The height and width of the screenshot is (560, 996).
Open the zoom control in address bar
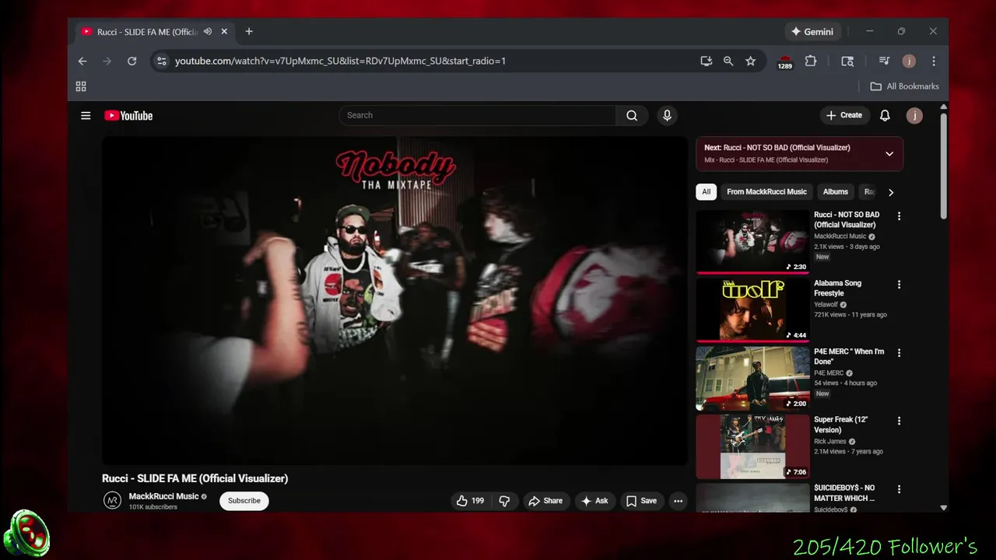pos(728,61)
